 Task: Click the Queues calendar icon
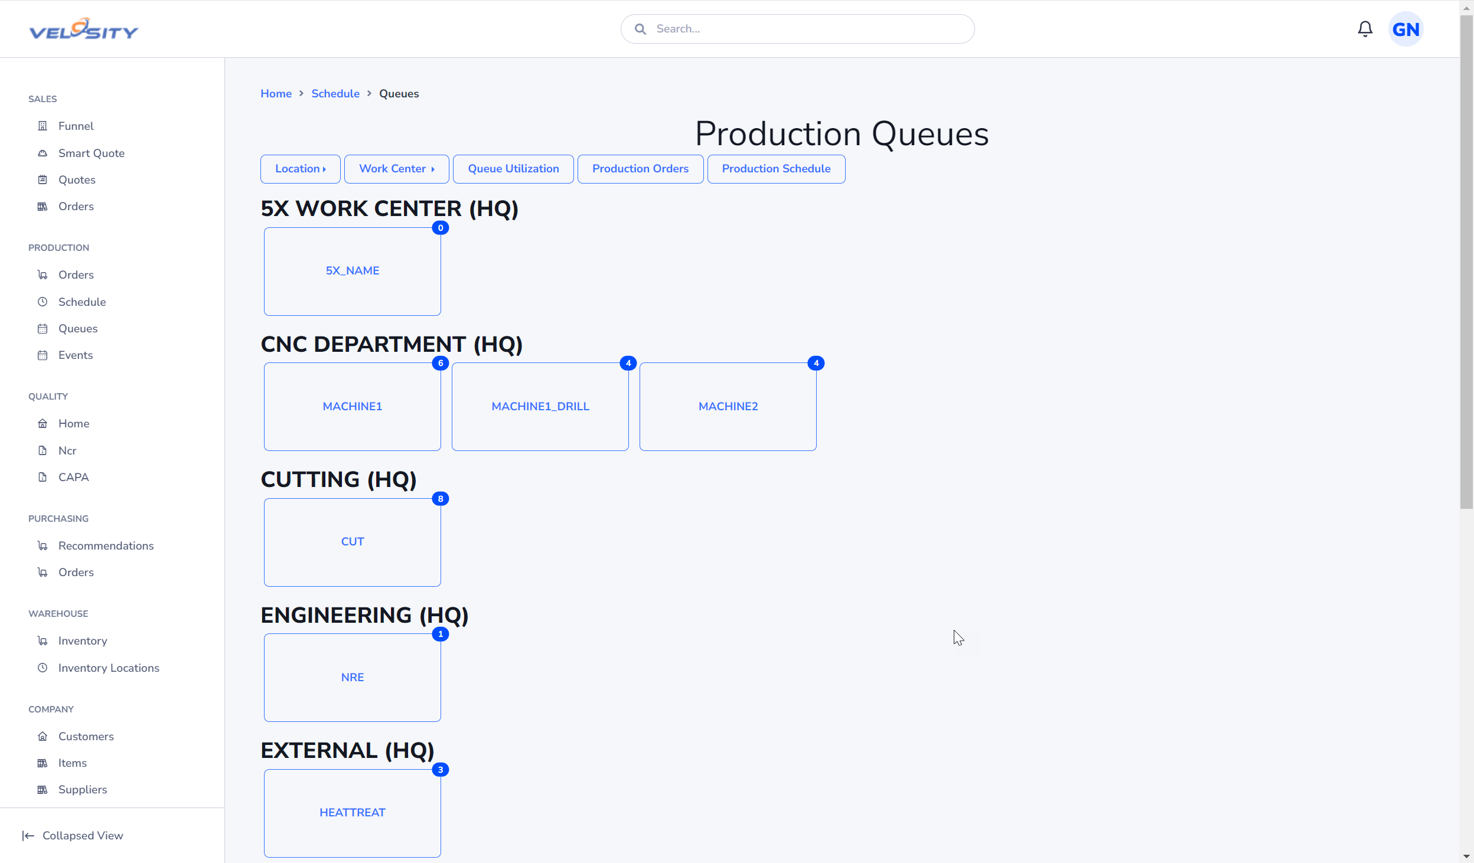click(43, 328)
